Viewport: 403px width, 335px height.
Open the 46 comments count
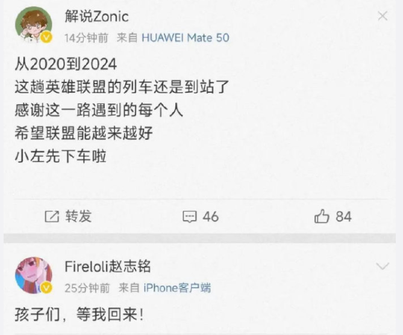(x=210, y=217)
